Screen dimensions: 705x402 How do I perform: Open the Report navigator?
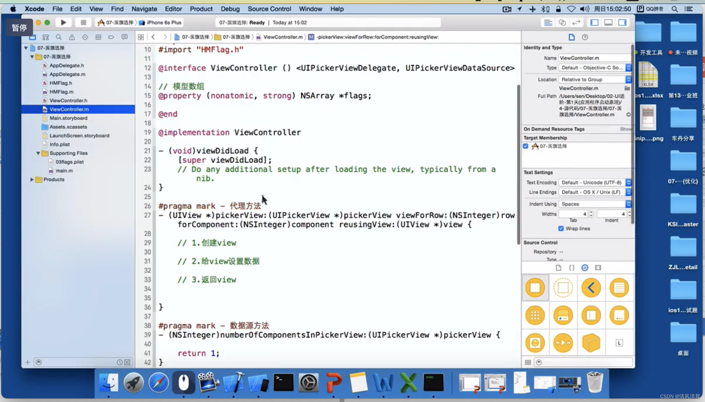[125, 37]
